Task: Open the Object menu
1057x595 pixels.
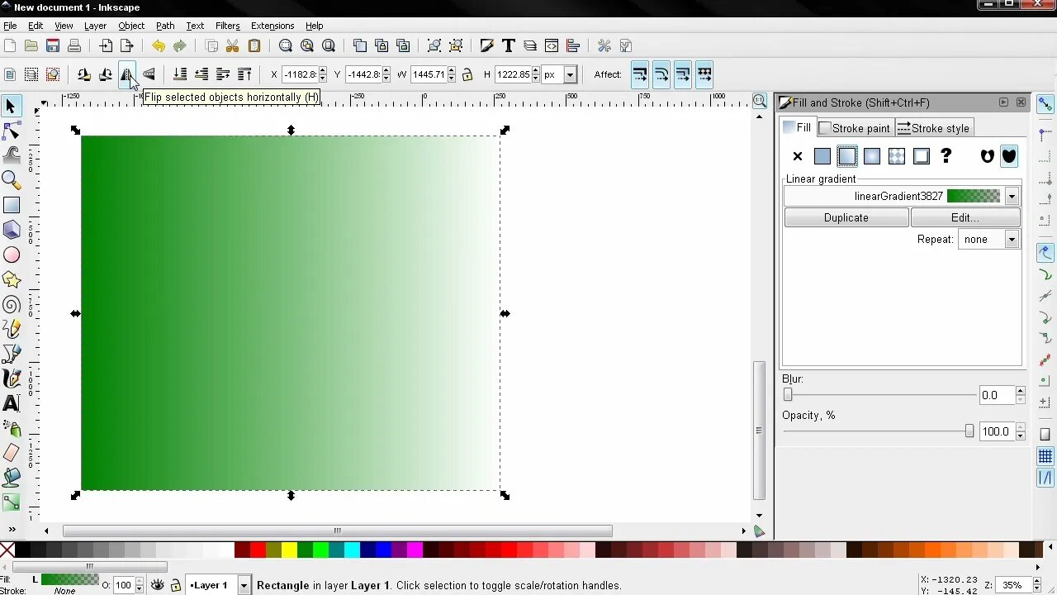Action: click(131, 26)
